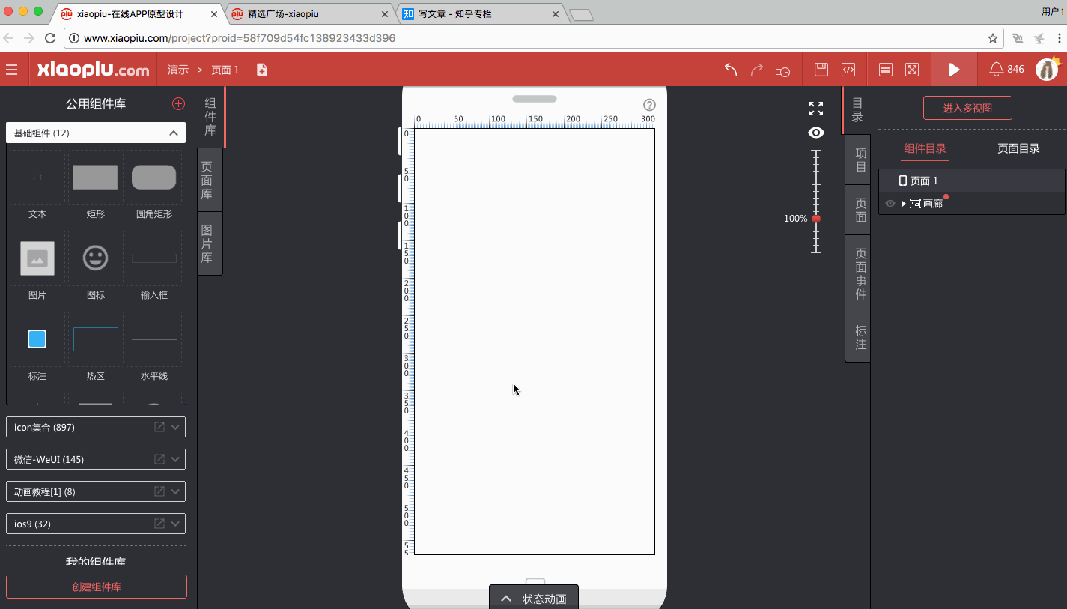Click the bottom tick of zoom slider
The height and width of the screenshot is (609, 1067).
coord(816,252)
